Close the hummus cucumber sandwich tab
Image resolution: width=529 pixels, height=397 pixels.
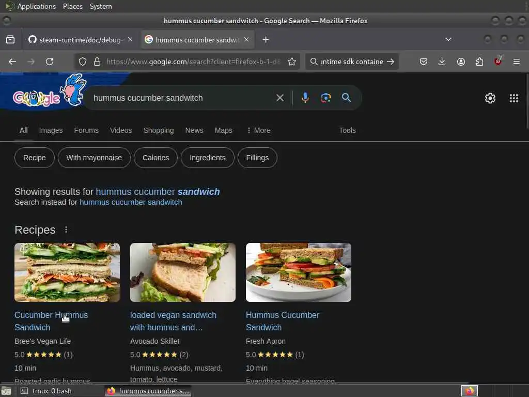click(x=246, y=39)
